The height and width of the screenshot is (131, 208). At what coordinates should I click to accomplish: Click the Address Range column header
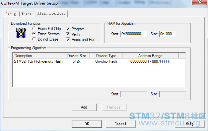(x=150, y=55)
